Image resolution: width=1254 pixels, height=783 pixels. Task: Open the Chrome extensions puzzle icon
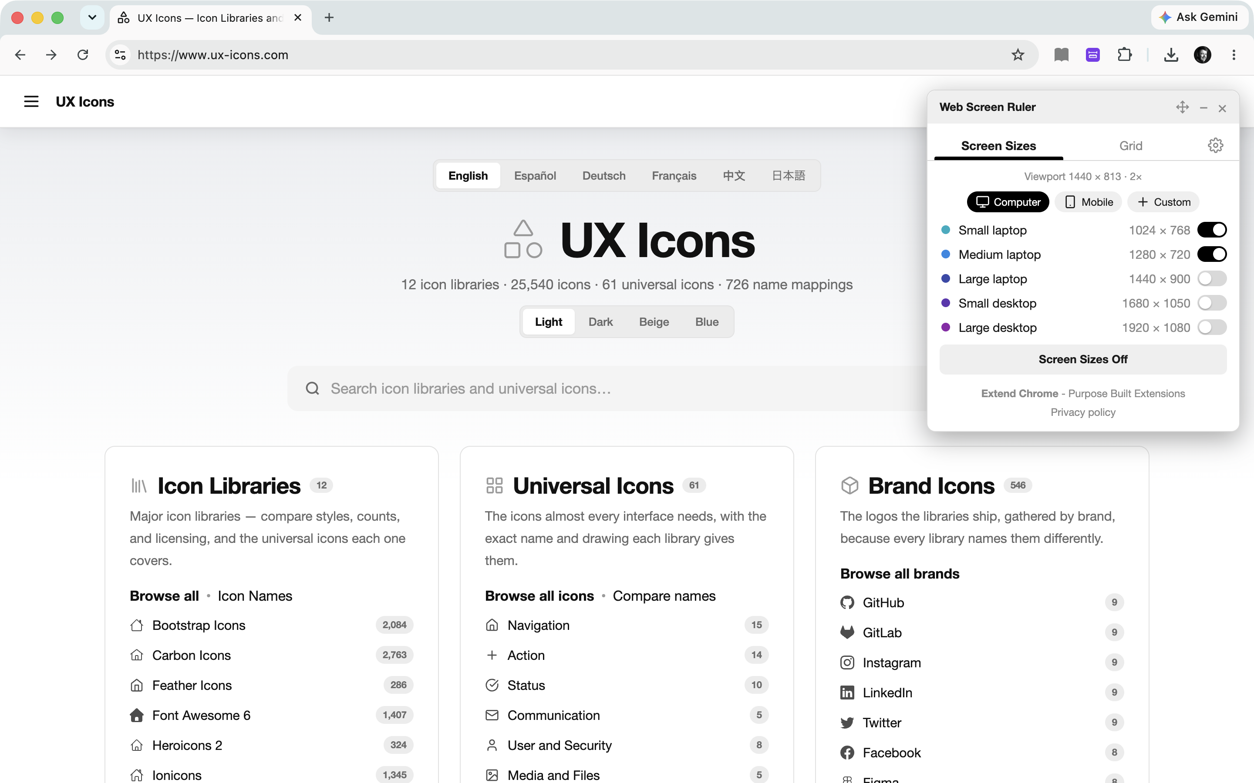1124,55
